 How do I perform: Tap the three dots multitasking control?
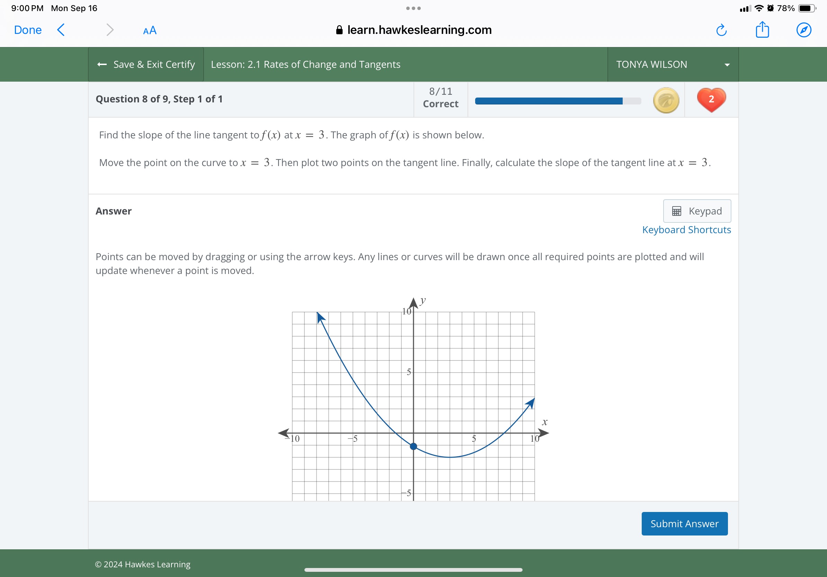(413, 8)
